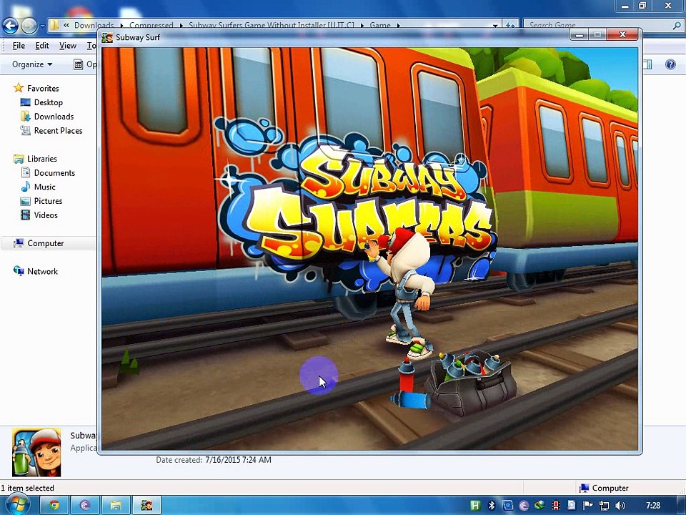The width and height of the screenshot is (686, 515).
Task: Click the Show desktop button
Action: point(682,506)
